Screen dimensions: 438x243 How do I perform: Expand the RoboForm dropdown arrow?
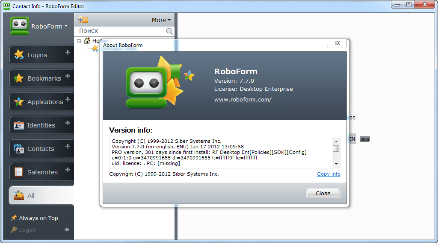tap(66, 26)
